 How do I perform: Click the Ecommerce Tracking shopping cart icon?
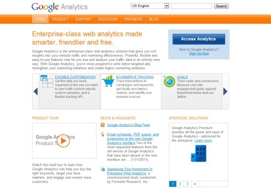tap(108, 81)
